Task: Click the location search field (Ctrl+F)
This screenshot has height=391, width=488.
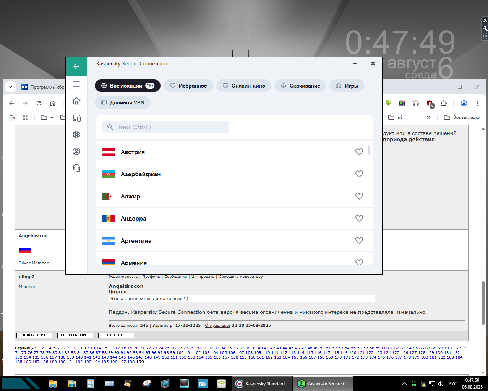Action: click(165, 127)
